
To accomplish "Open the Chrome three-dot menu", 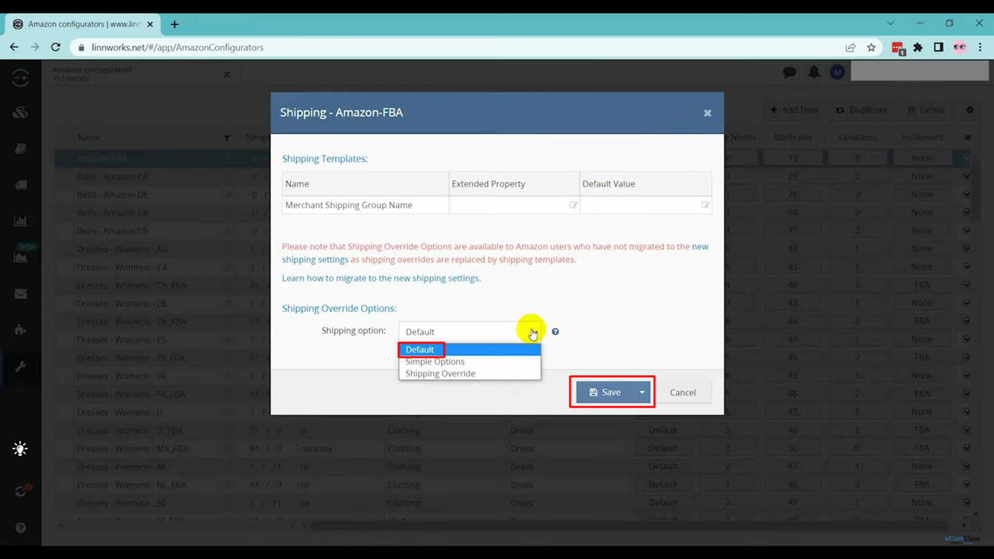I will (x=980, y=47).
